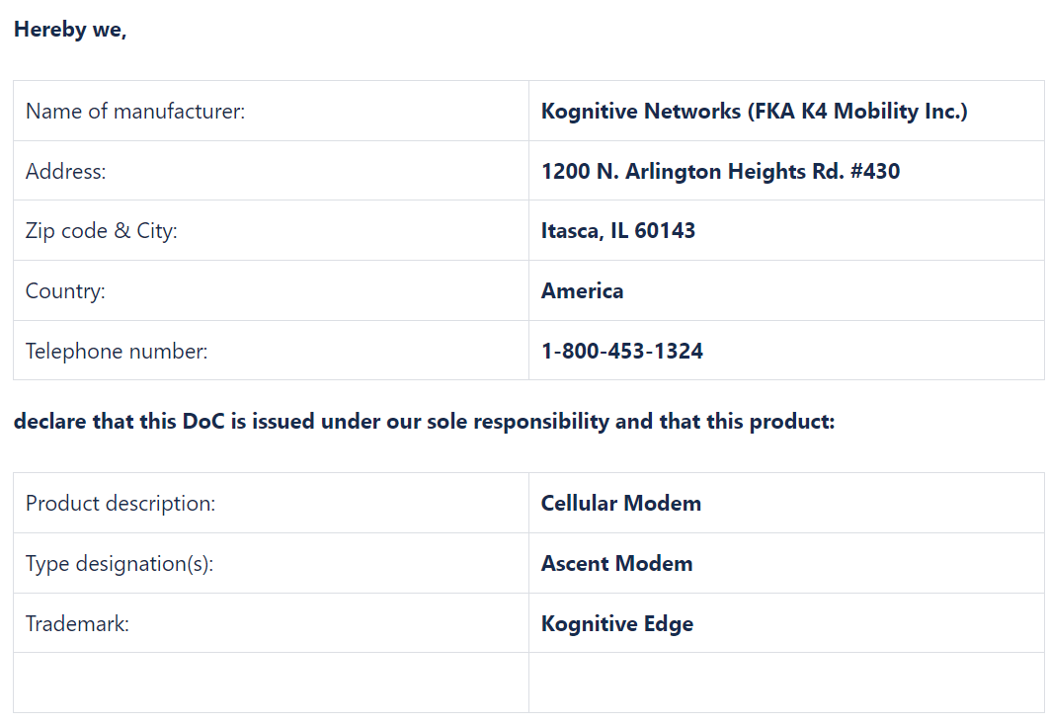Click the "Kognitive Edge" trademark value
This screenshot has height=723, width=1047.
(617, 624)
